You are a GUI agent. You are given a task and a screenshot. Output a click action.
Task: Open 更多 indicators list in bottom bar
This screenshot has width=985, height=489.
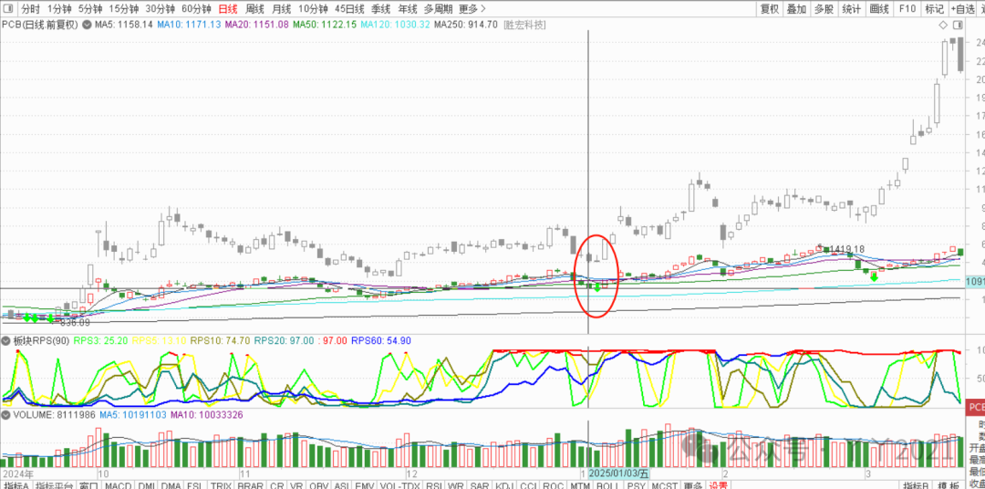tap(693, 486)
